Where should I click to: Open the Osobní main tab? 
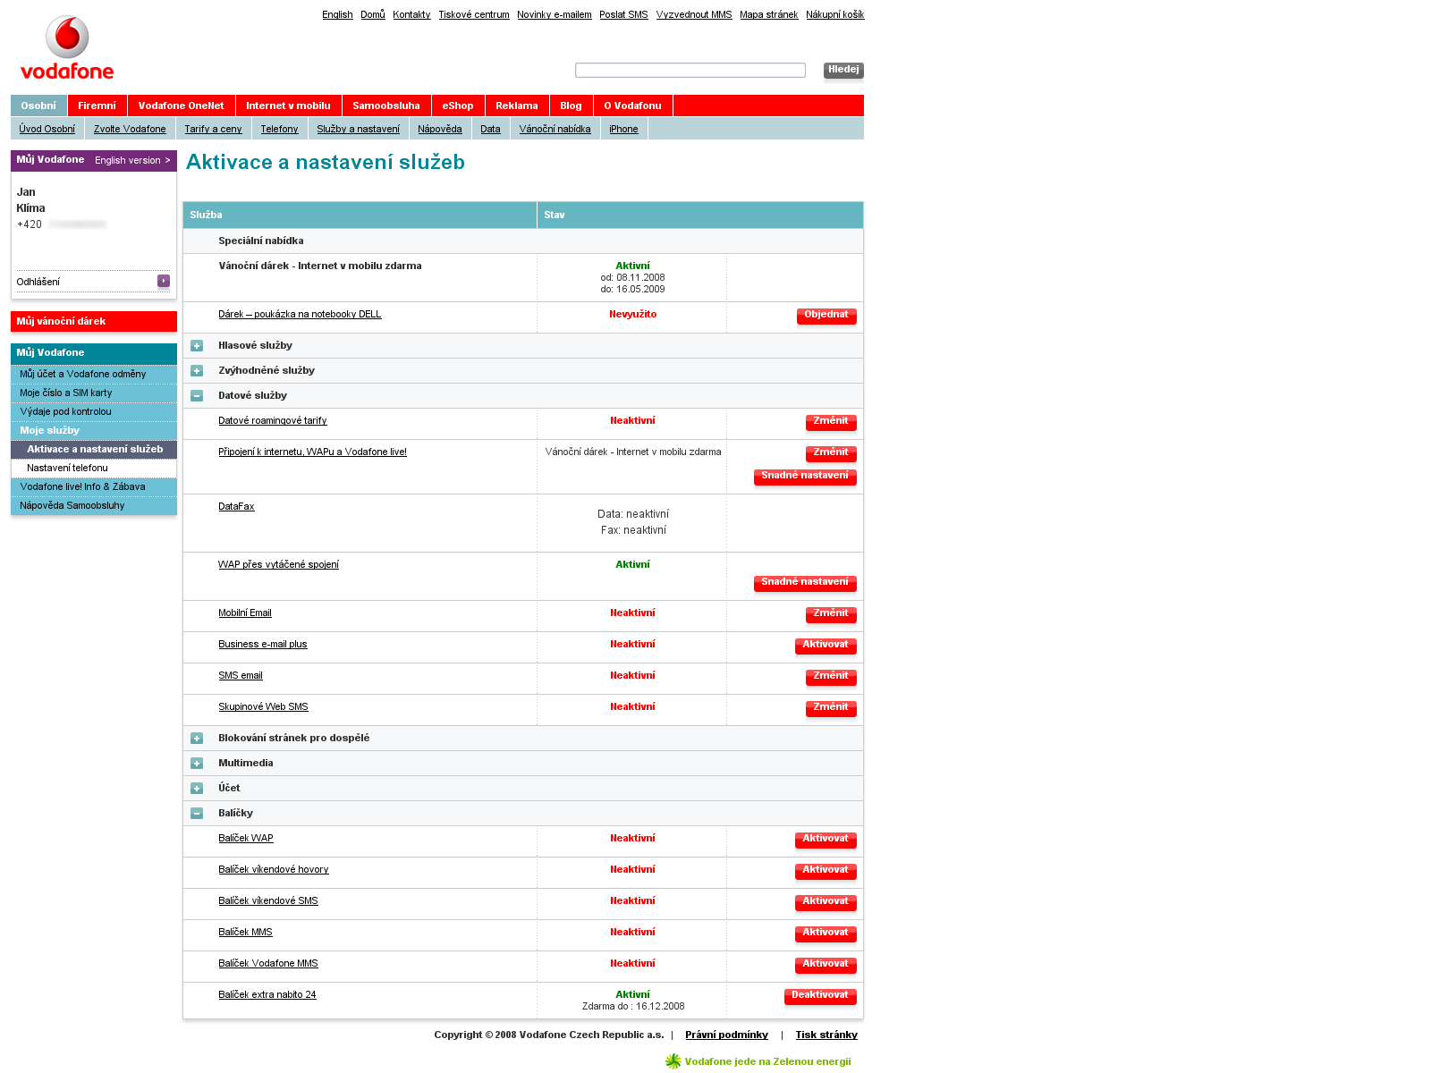[x=38, y=106]
